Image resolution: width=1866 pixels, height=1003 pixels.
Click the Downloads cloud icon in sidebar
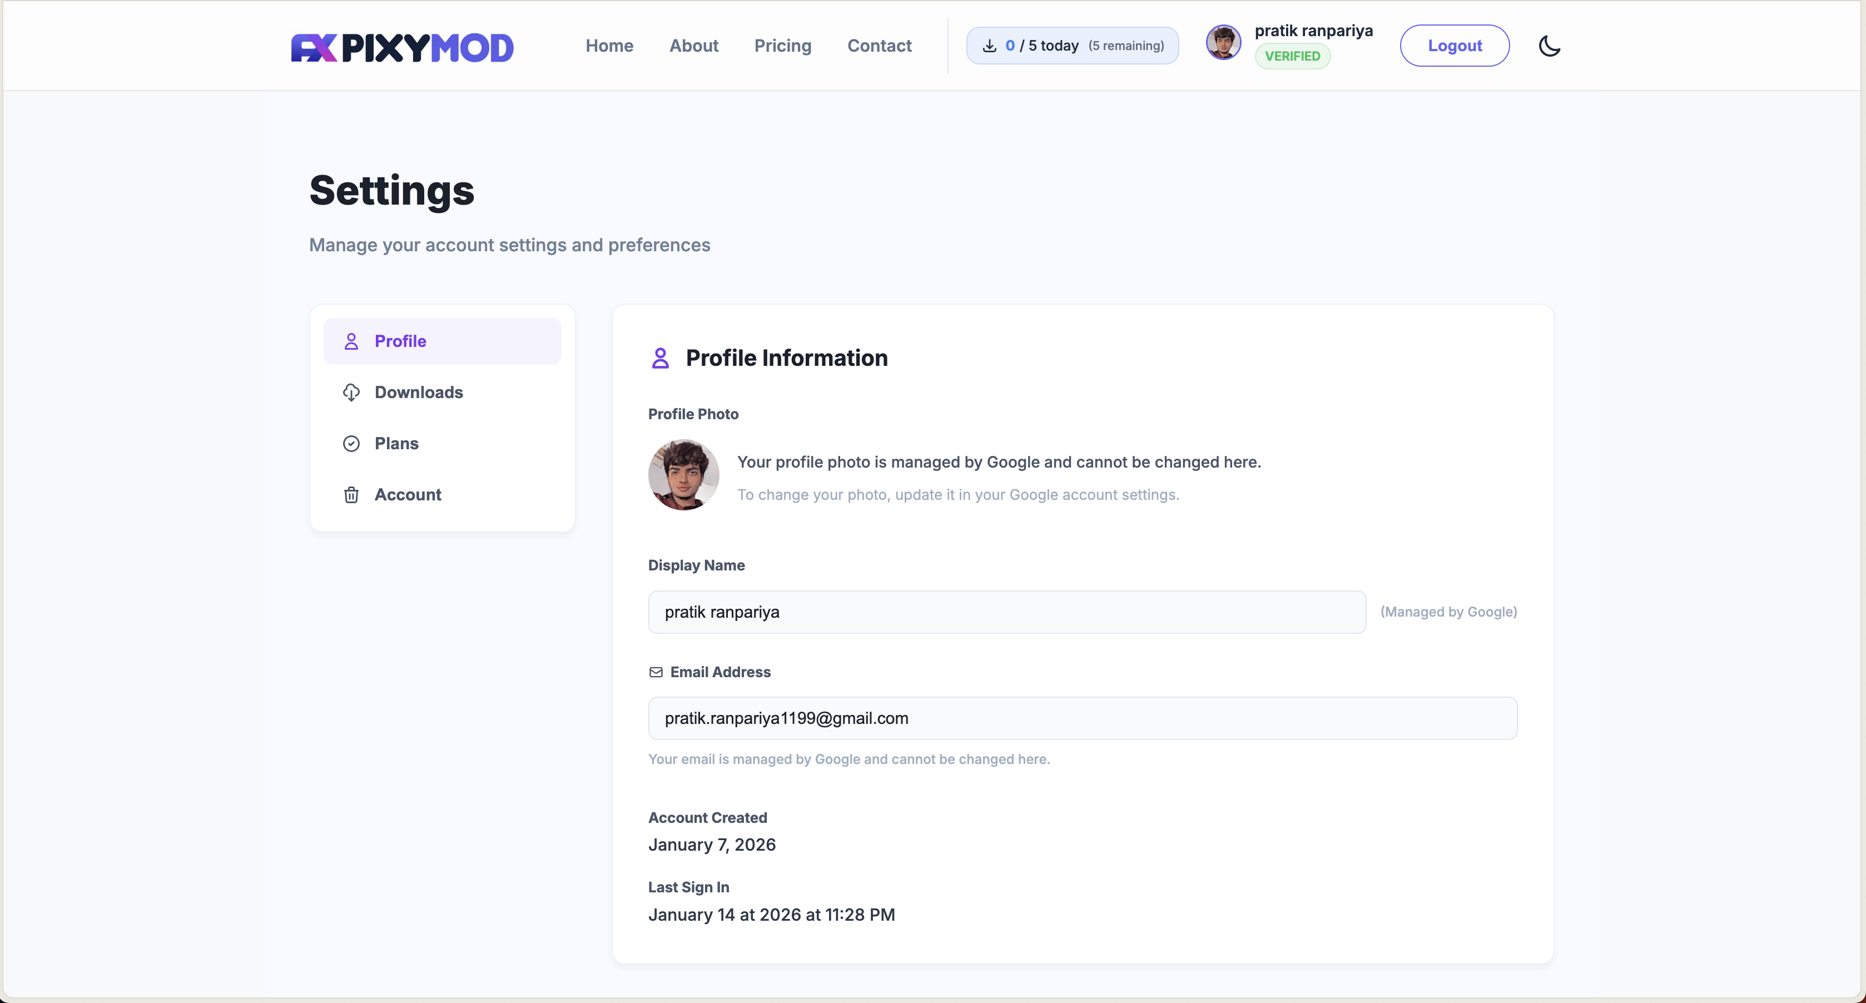(x=351, y=392)
